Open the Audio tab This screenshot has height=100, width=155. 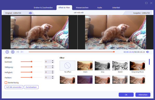coord(99,8)
